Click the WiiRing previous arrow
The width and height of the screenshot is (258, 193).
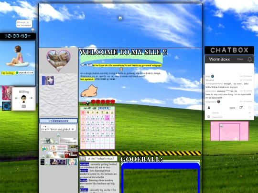16,98
